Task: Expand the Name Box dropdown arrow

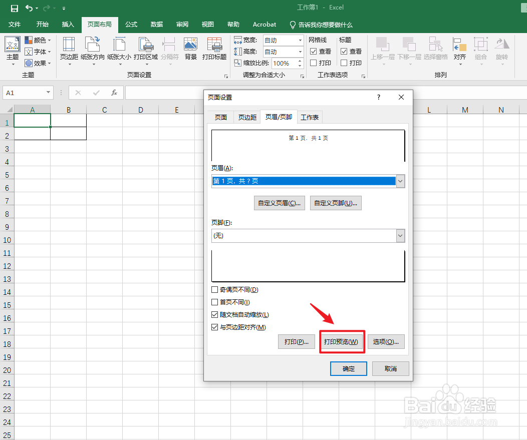Action: (x=49, y=93)
